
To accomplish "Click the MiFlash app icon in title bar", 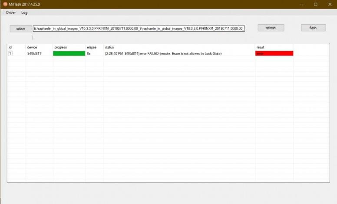I will point(5,4).
